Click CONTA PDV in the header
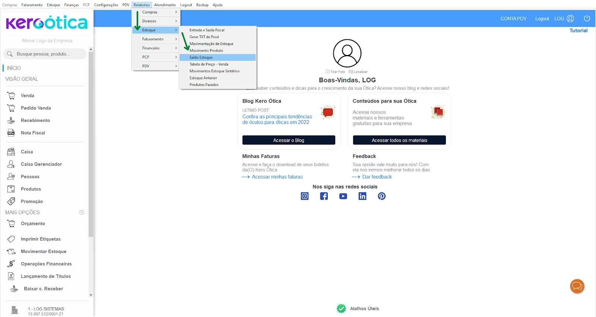Viewport: 596px width, 317px height. 513,19
